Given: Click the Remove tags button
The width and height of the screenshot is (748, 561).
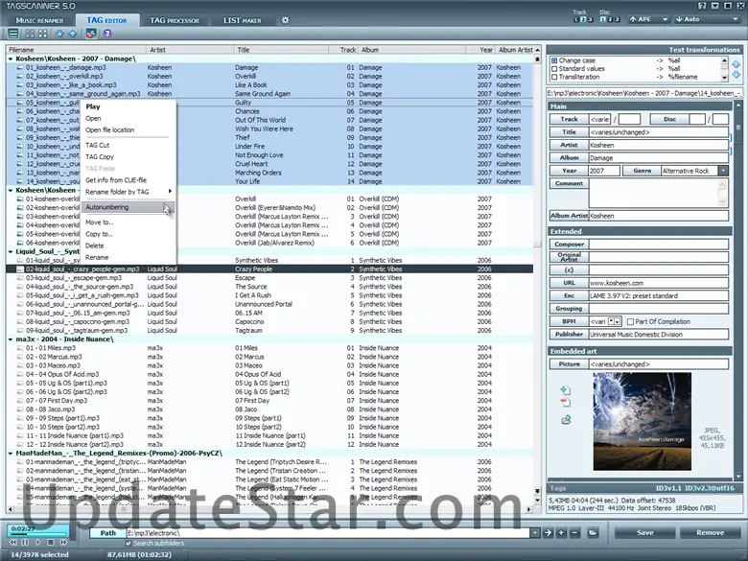Looking at the screenshot, I should point(710,533).
